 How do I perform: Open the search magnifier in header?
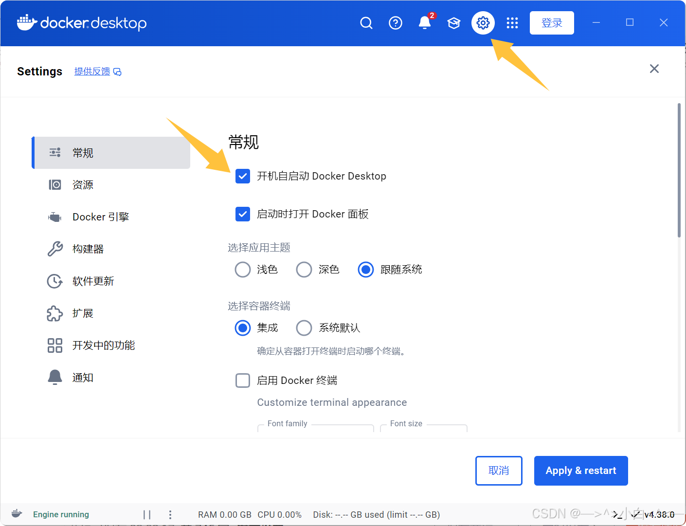[x=366, y=23]
